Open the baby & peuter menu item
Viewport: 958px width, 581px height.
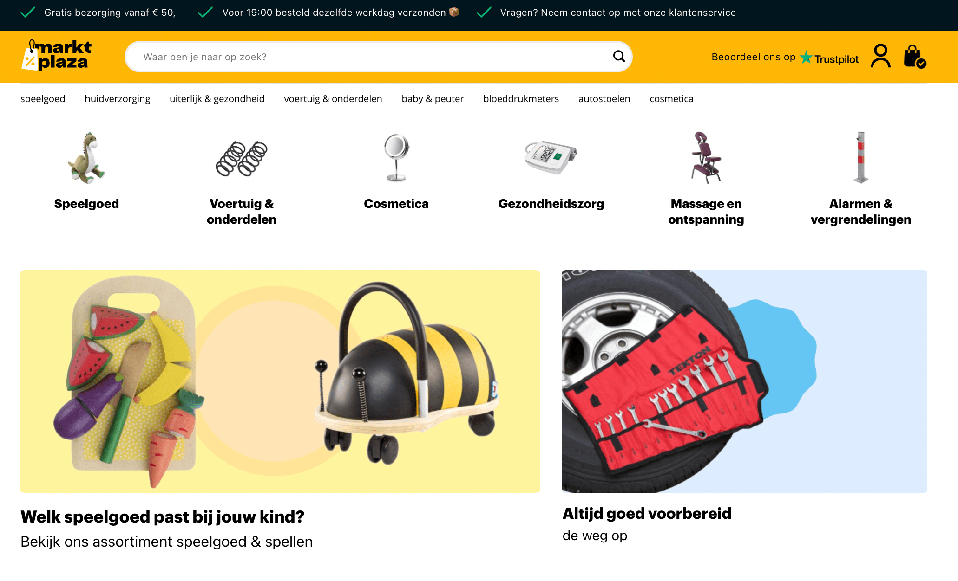433,99
